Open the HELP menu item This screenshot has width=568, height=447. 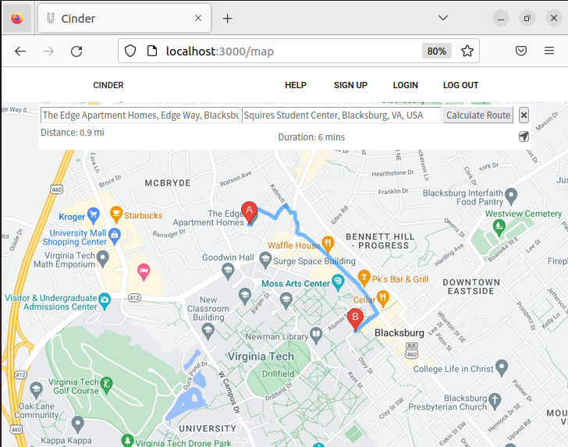pyautogui.click(x=296, y=85)
